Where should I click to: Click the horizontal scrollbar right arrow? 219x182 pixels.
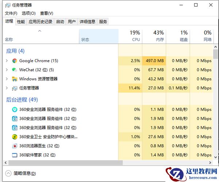click(x=210, y=163)
